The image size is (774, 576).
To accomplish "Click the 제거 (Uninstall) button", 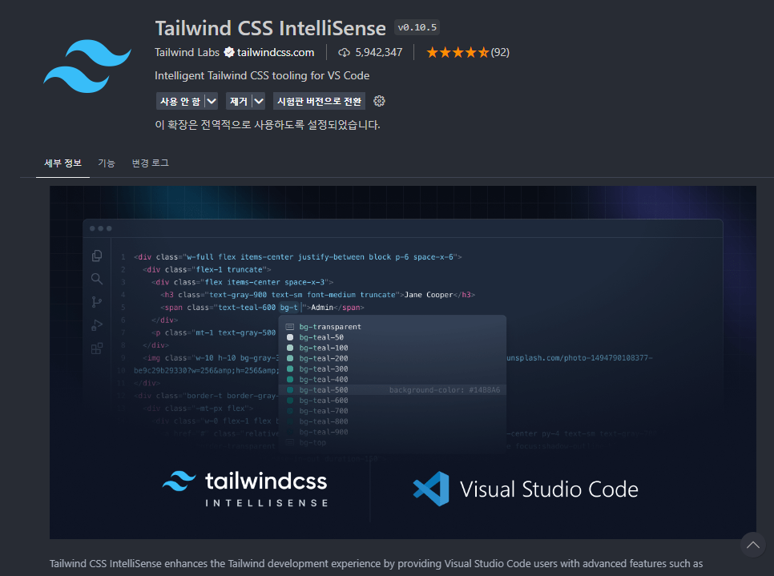I will [x=239, y=101].
